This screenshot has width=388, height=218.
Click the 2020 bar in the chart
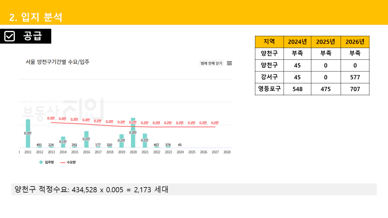point(133,134)
